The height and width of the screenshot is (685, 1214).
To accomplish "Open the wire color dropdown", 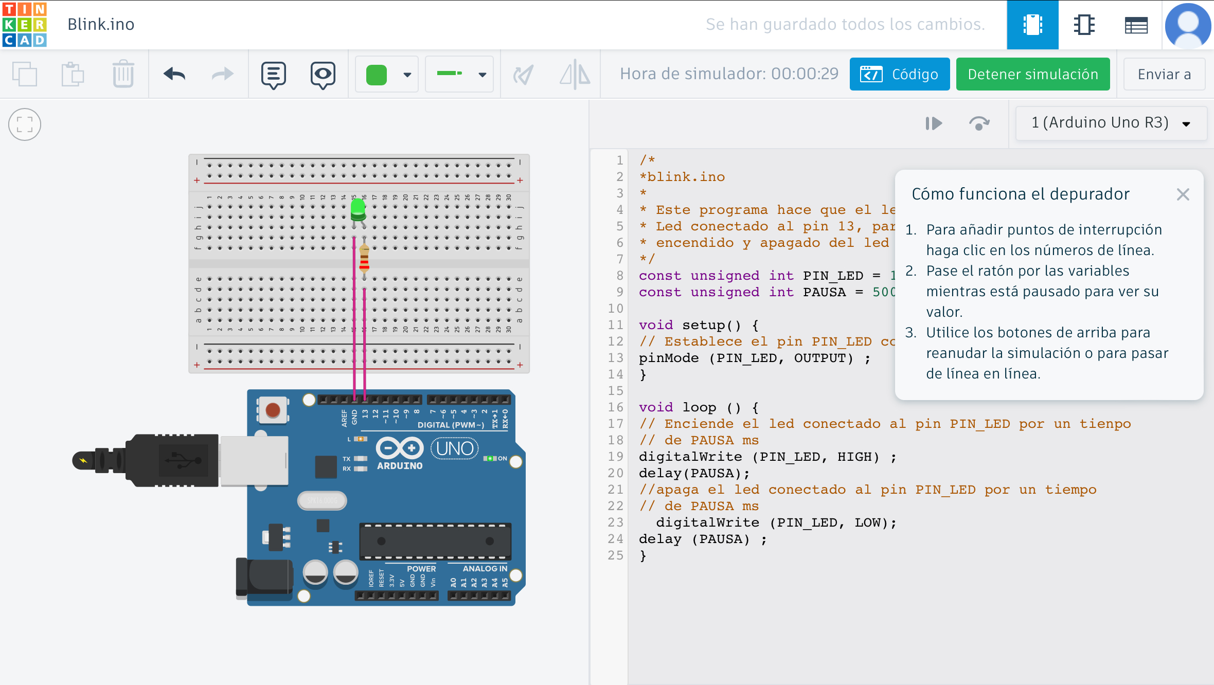I will click(407, 75).
